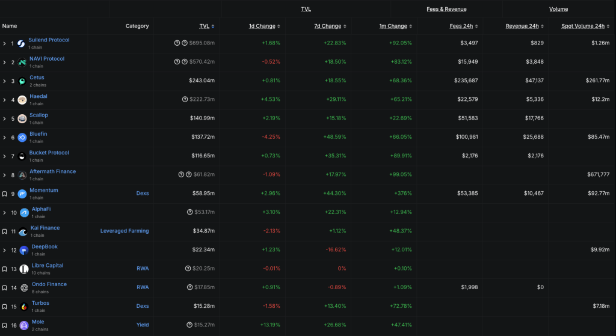Open the Aftermath Finance protocol link
Image resolution: width=616 pixels, height=336 pixels.
tap(52, 171)
